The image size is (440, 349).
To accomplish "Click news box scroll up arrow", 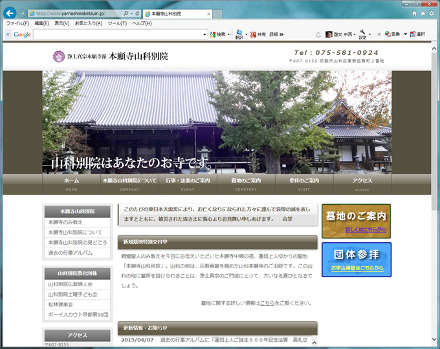I will [314, 343].
